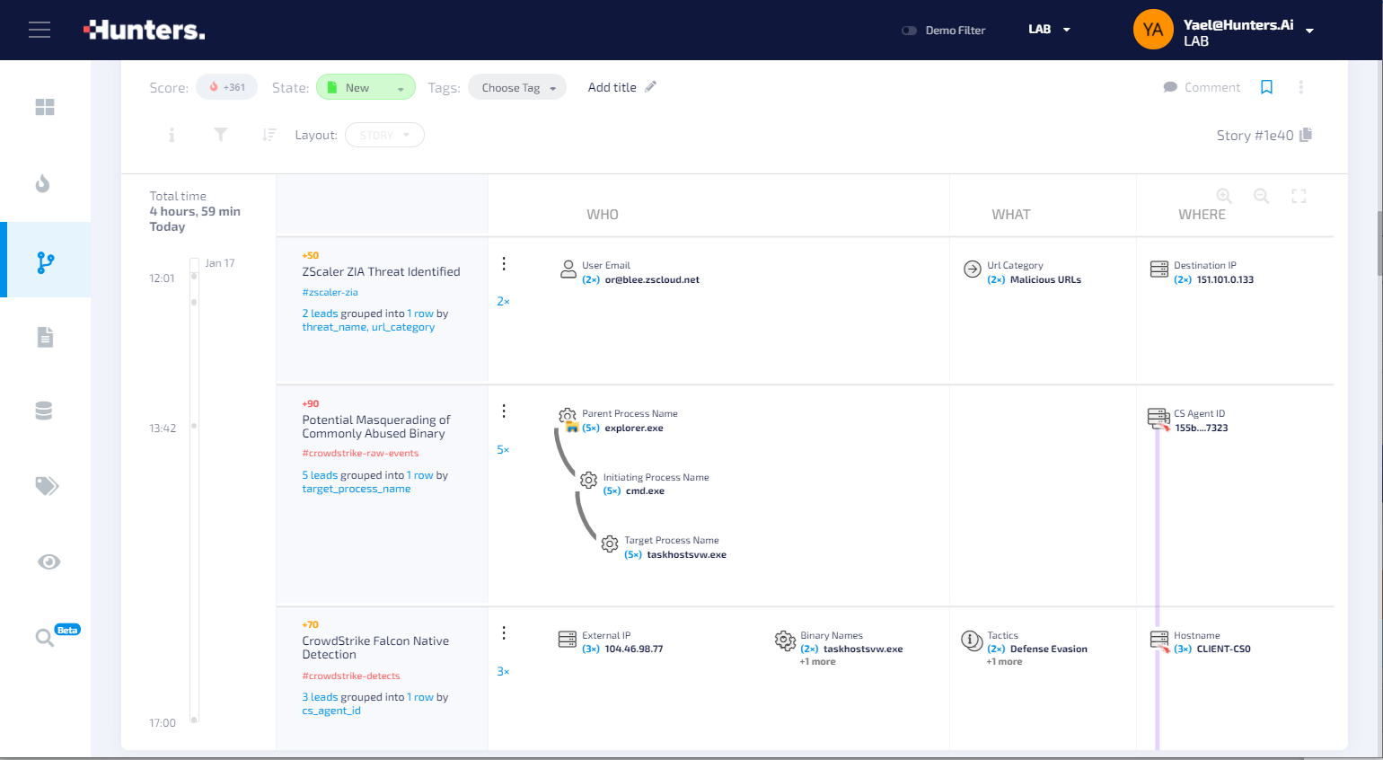Open the 3 leads link
This screenshot has width=1383, height=760.
(320, 697)
